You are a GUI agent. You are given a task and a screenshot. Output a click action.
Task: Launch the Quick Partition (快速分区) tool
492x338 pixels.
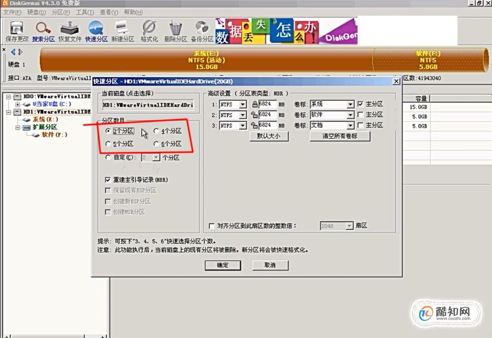tap(96, 31)
